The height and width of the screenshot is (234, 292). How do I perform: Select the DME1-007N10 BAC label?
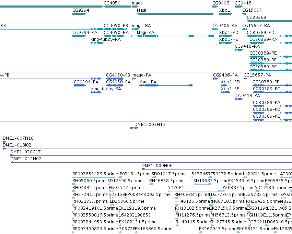coord(18,138)
